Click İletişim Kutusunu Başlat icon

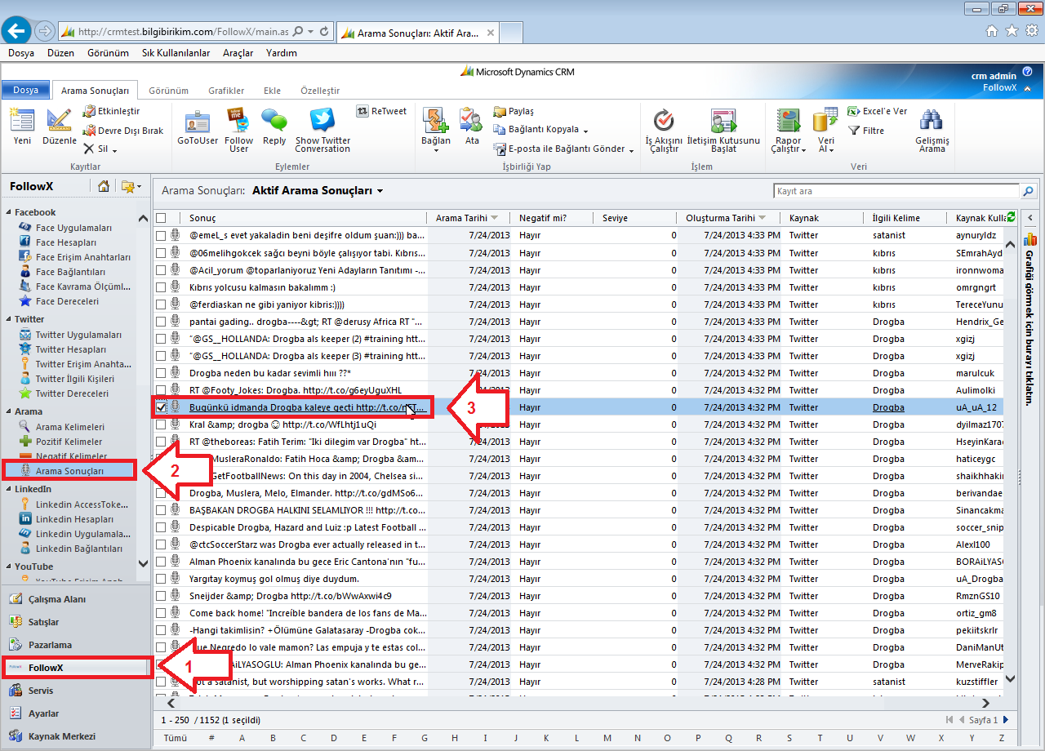click(723, 121)
